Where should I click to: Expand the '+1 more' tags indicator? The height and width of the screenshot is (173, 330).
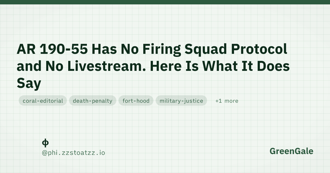click(x=227, y=101)
